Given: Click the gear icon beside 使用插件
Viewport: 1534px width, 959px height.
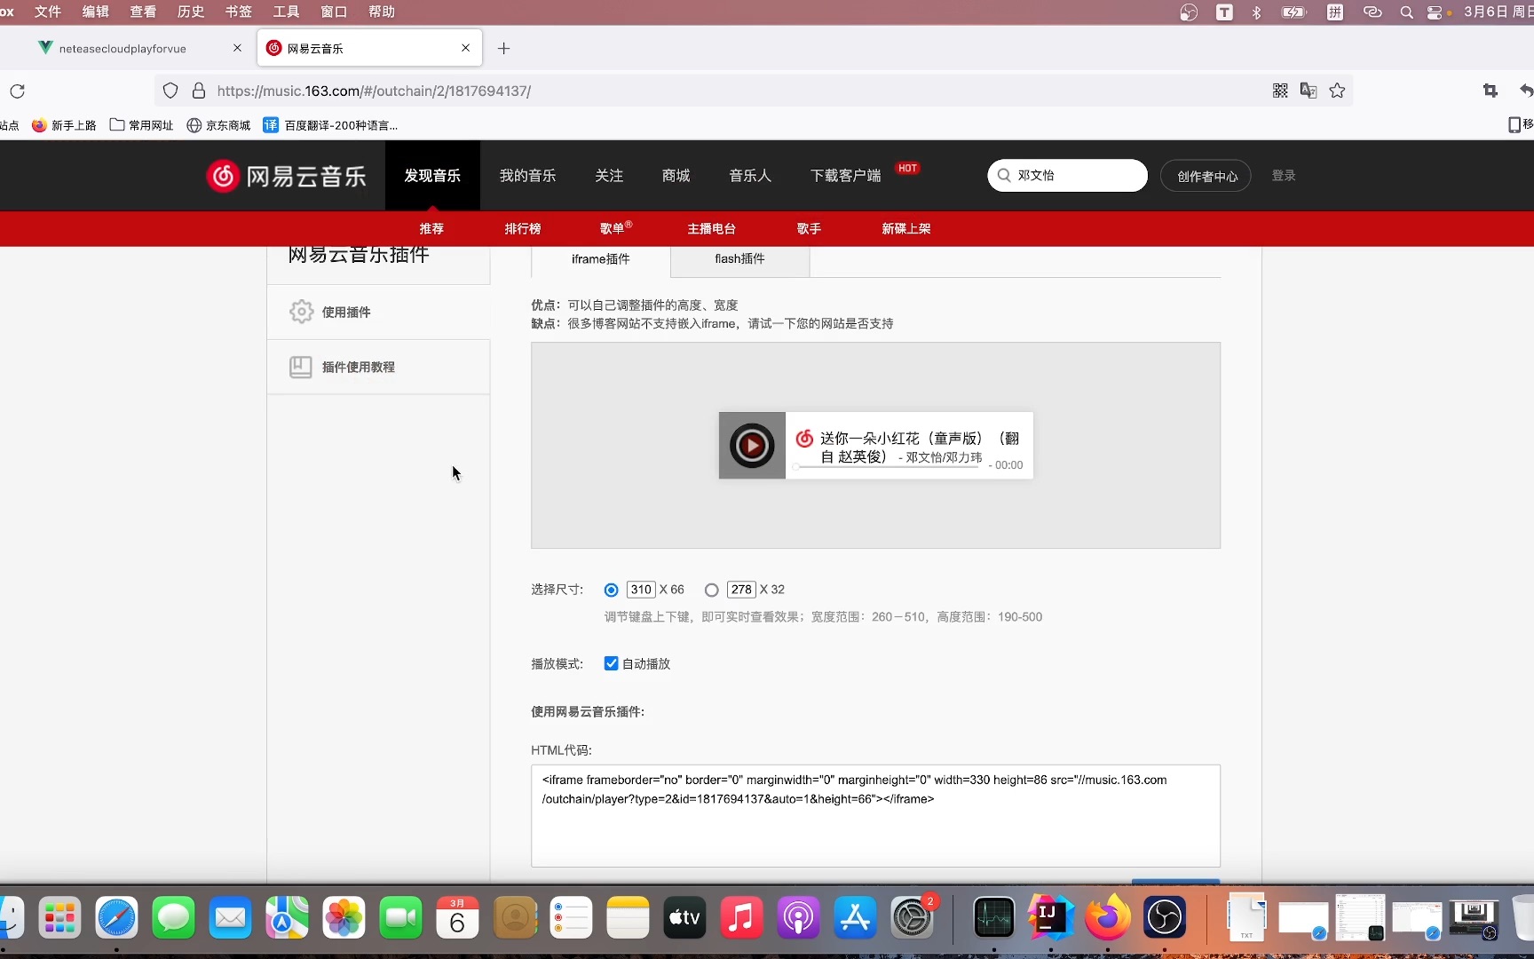Looking at the screenshot, I should (x=301, y=312).
